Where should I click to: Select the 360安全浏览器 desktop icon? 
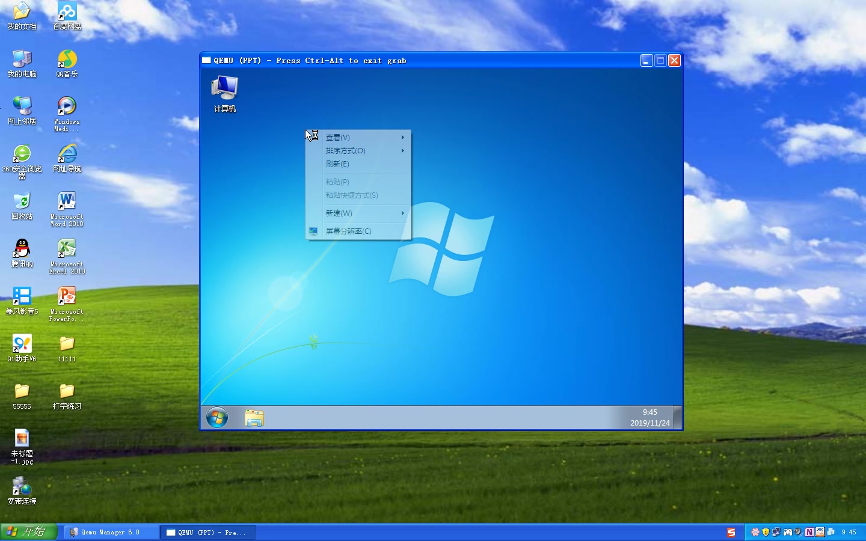point(22,162)
